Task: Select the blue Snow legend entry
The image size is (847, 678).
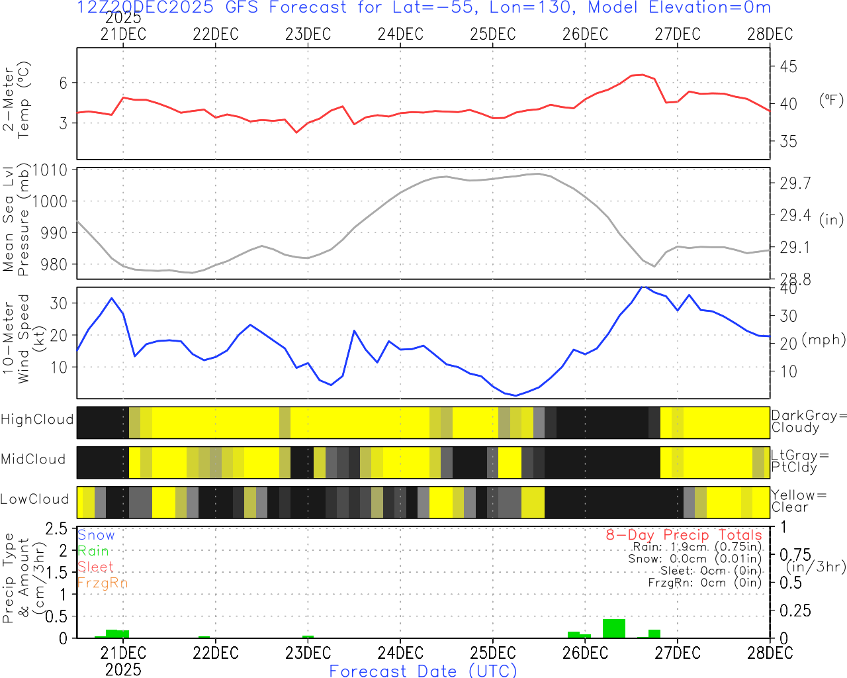Action: (x=96, y=535)
